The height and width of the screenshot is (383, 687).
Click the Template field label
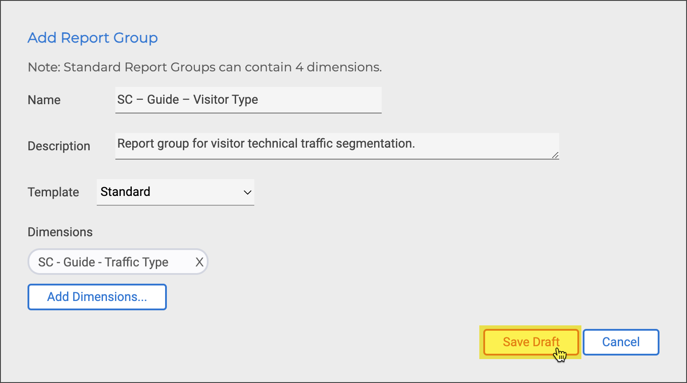[53, 192]
